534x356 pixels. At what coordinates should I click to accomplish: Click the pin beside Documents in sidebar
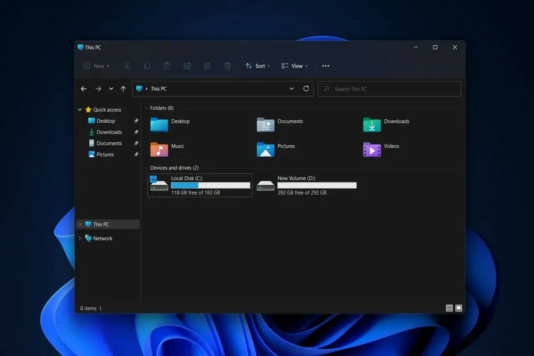136,144
